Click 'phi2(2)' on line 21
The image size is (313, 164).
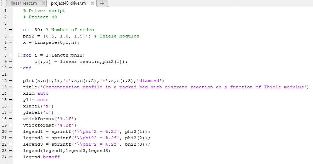click(135, 138)
